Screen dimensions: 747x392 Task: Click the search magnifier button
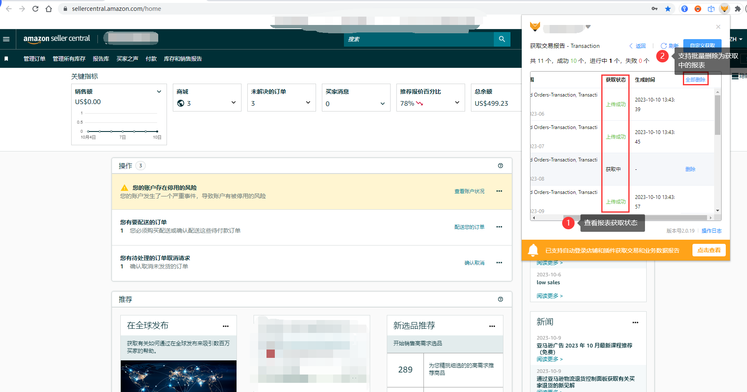502,39
